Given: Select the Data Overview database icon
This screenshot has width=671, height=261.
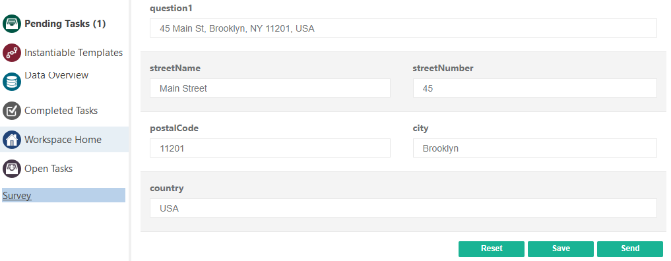Looking at the screenshot, I should pyautogui.click(x=12, y=82).
